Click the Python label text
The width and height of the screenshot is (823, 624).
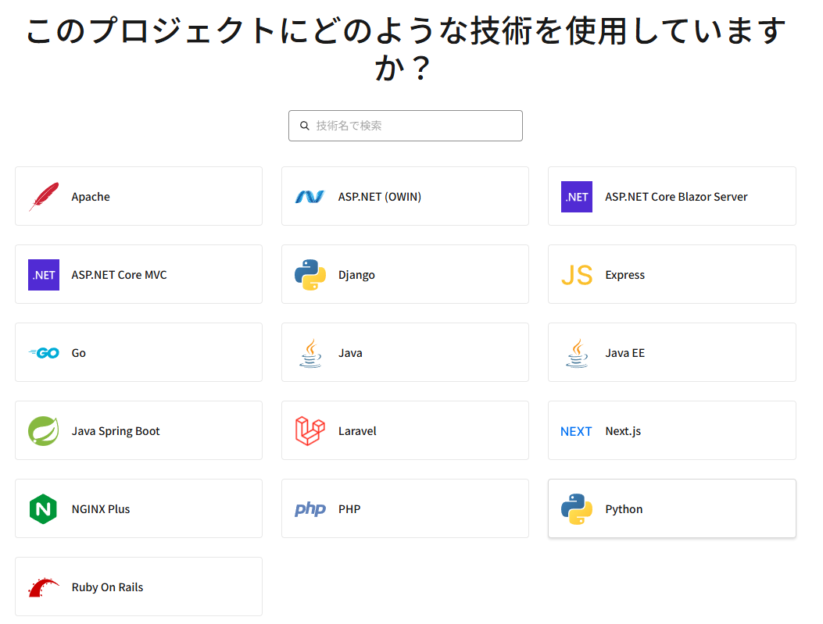(624, 509)
